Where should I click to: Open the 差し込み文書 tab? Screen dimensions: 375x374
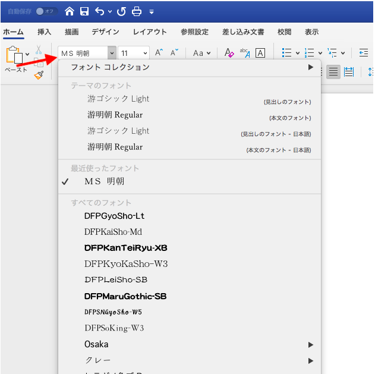click(x=243, y=32)
